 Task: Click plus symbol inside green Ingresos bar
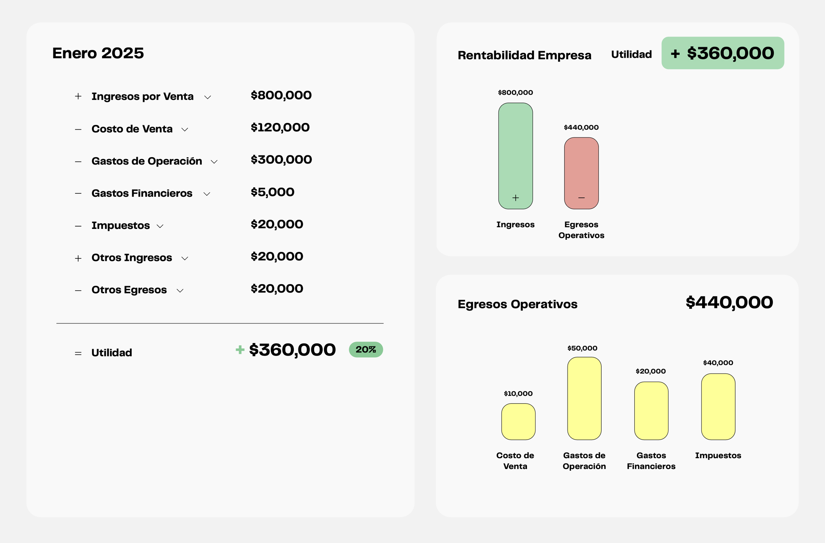point(515,198)
